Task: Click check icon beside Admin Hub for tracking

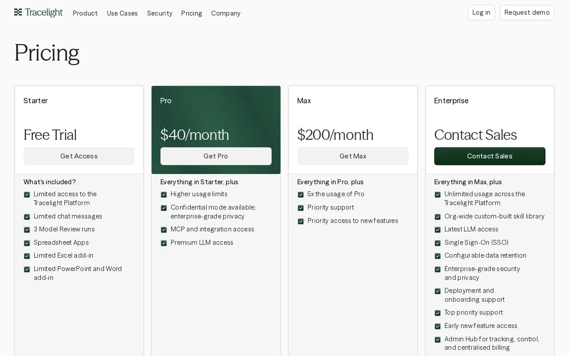Action: point(437,340)
